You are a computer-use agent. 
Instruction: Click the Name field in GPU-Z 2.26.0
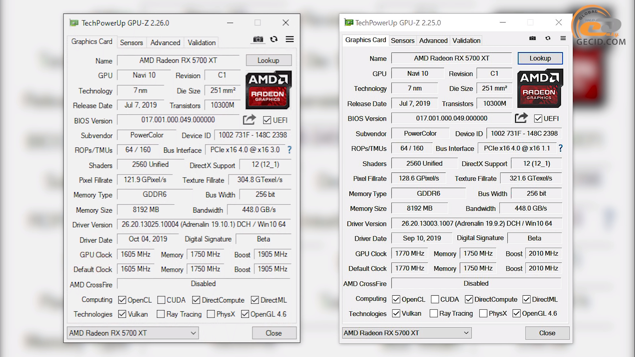(178, 60)
